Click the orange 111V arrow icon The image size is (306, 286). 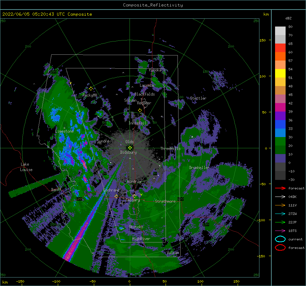280,205
